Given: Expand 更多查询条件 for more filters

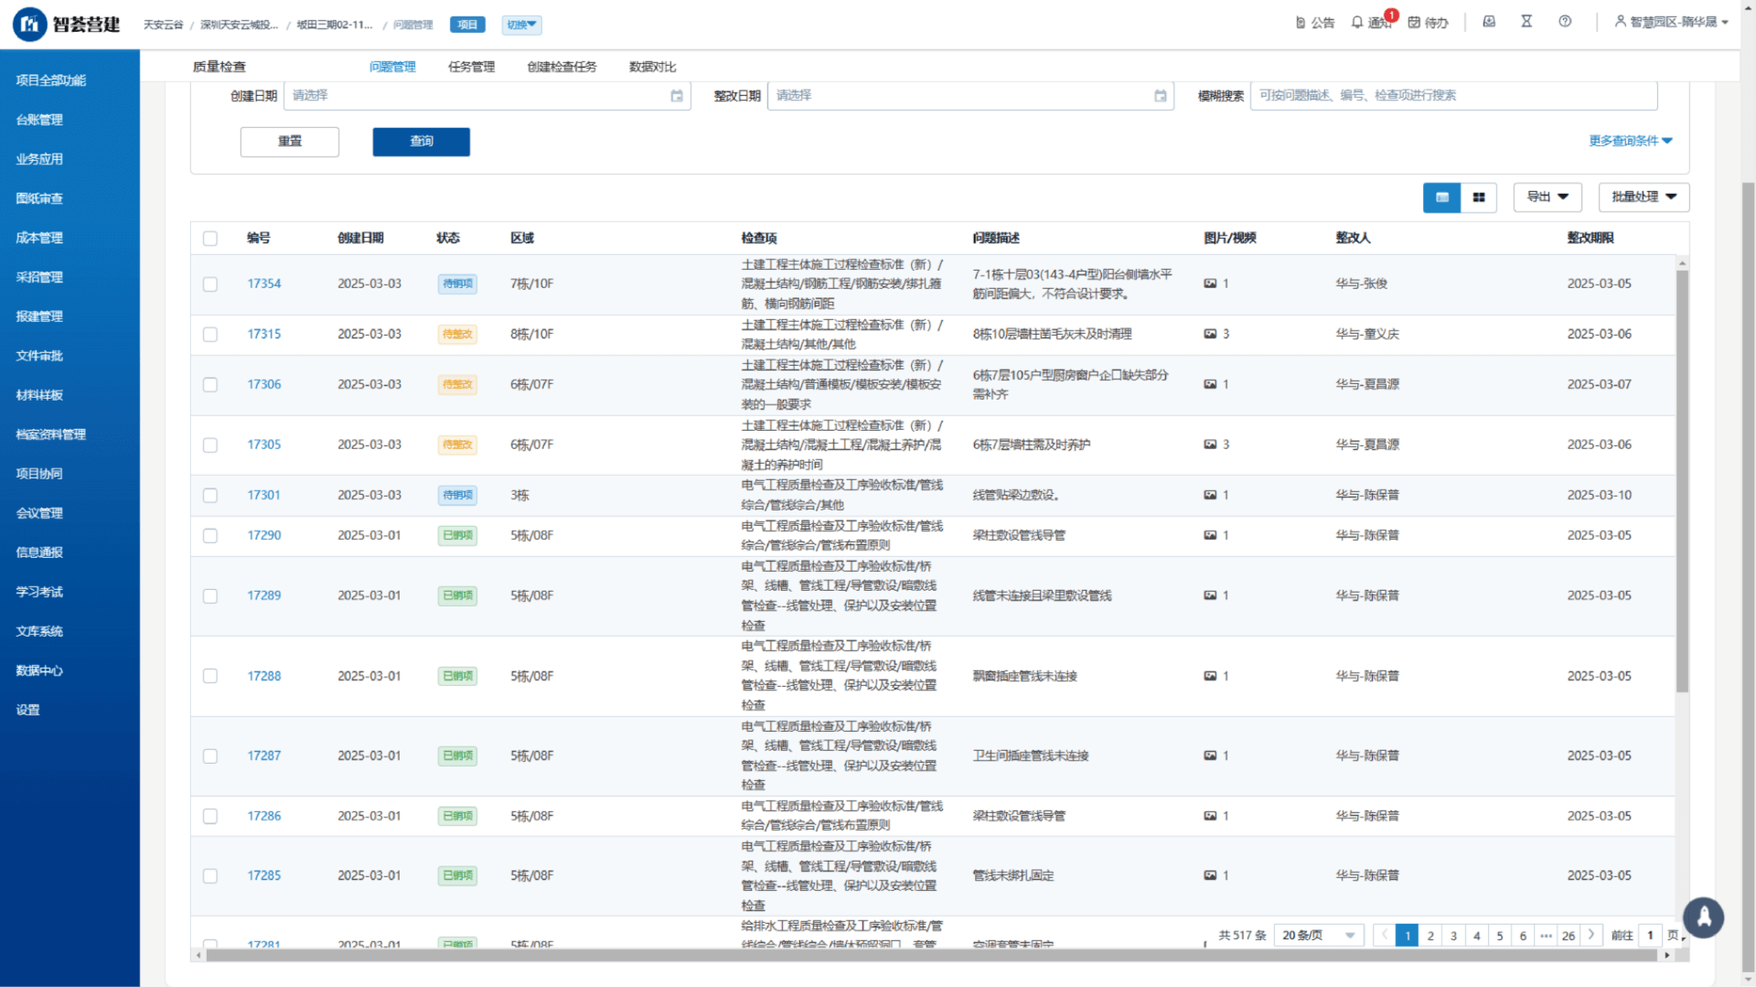Looking at the screenshot, I should pos(1630,141).
